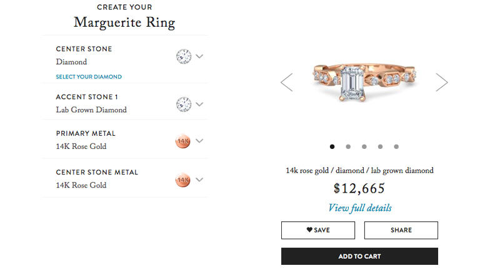The image size is (500, 268).
Task: Click the Share button
Action: [401, 230]
